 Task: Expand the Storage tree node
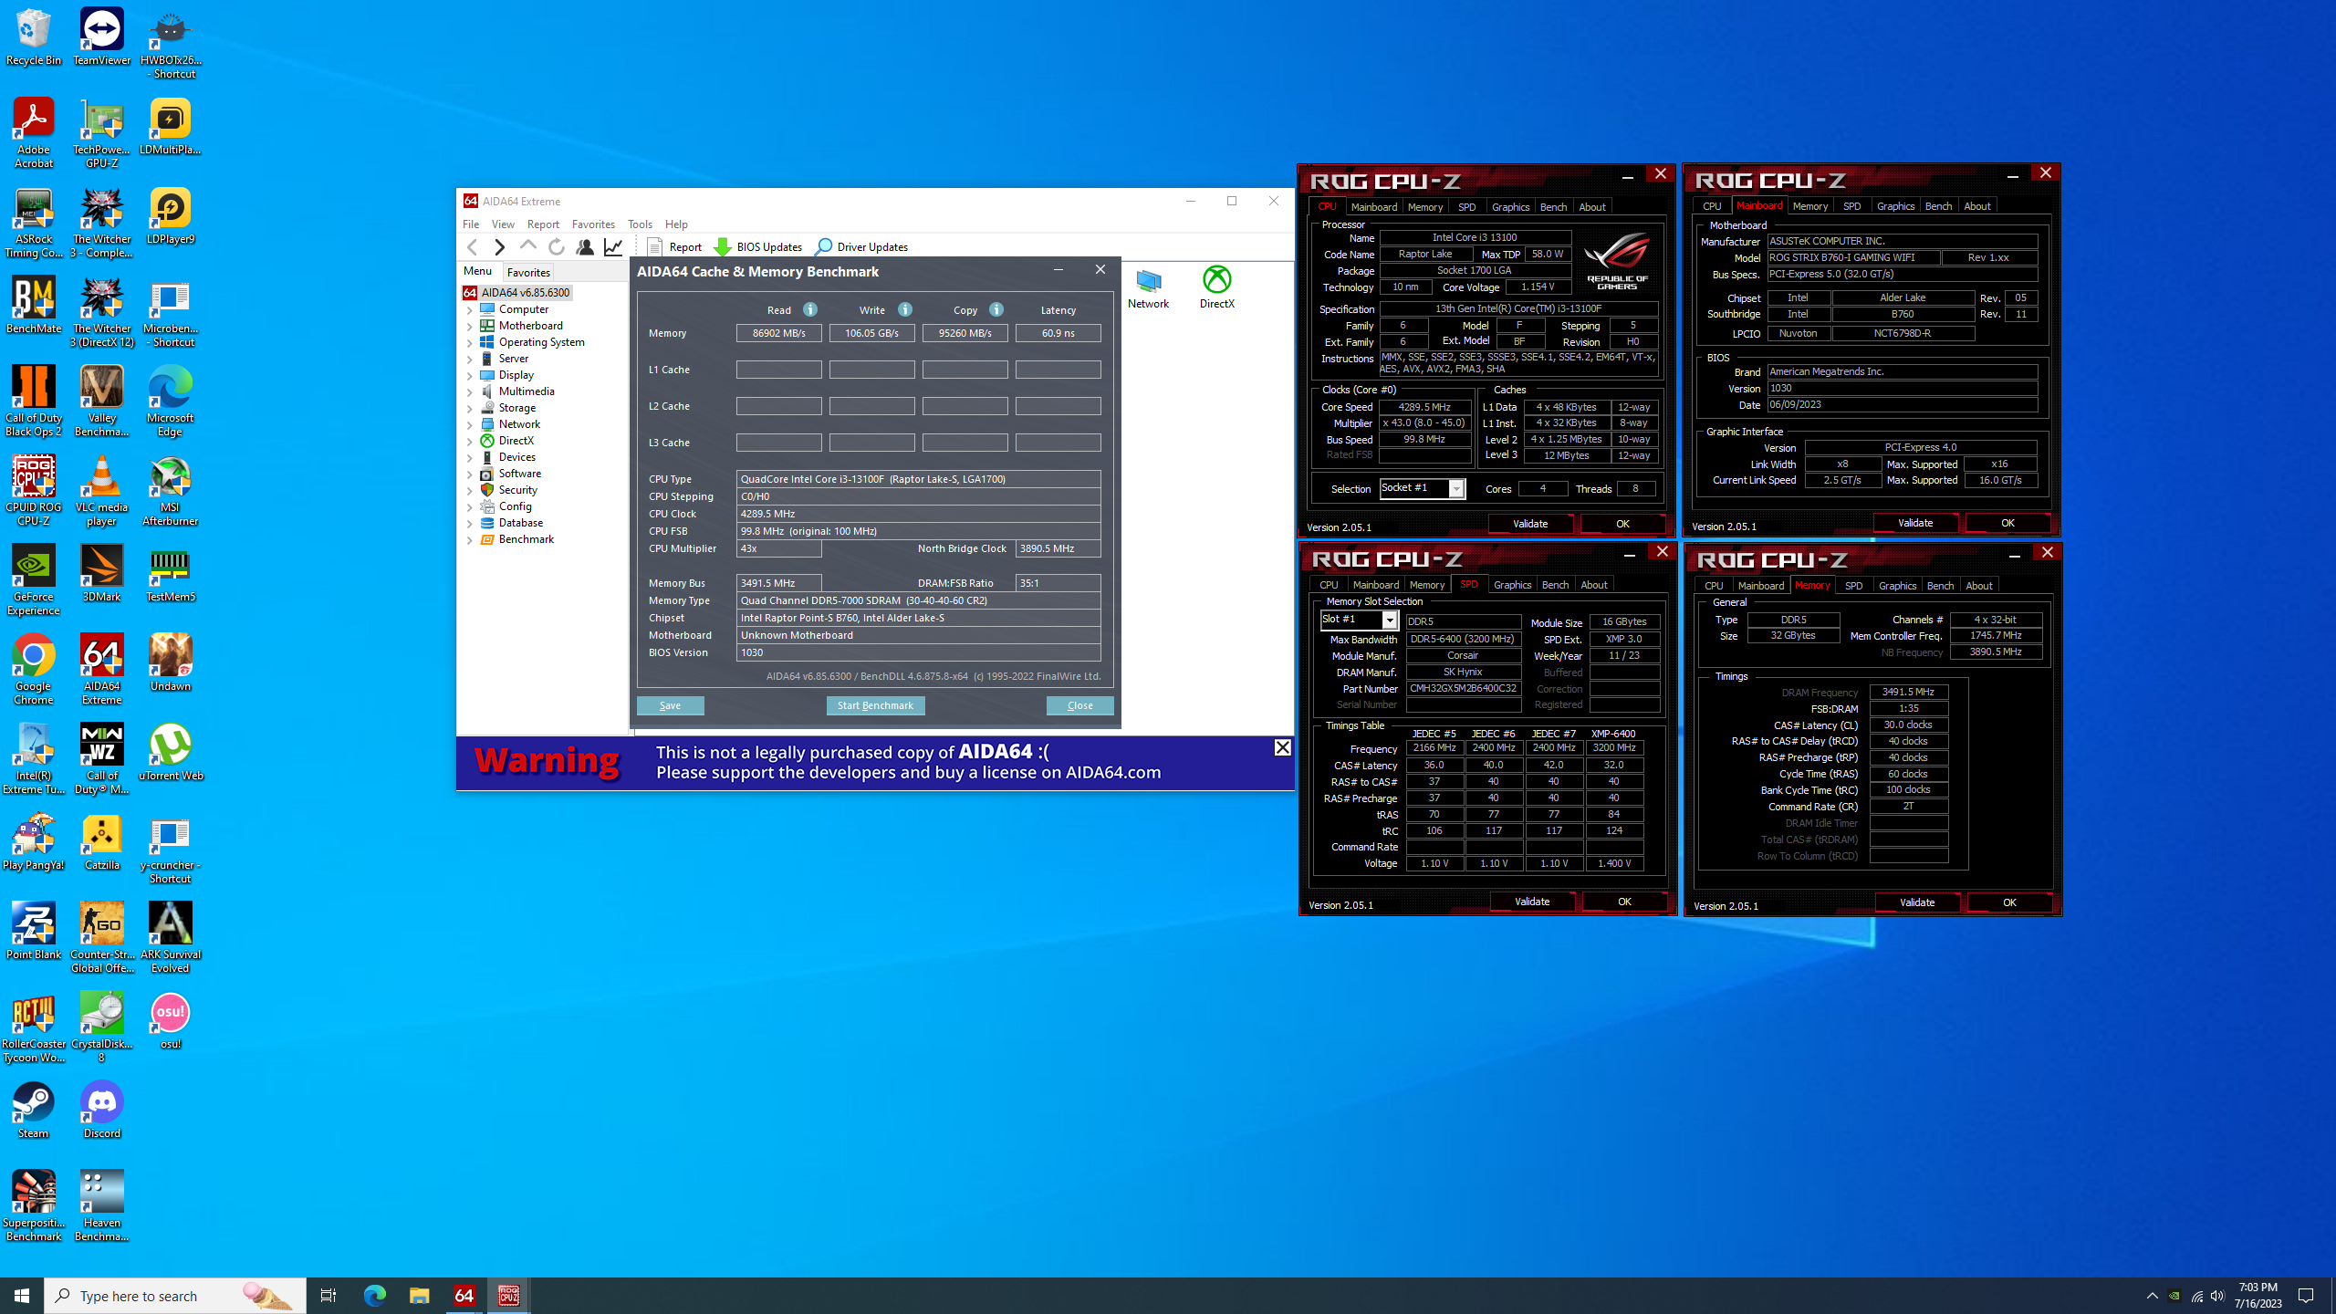(470, 409)
